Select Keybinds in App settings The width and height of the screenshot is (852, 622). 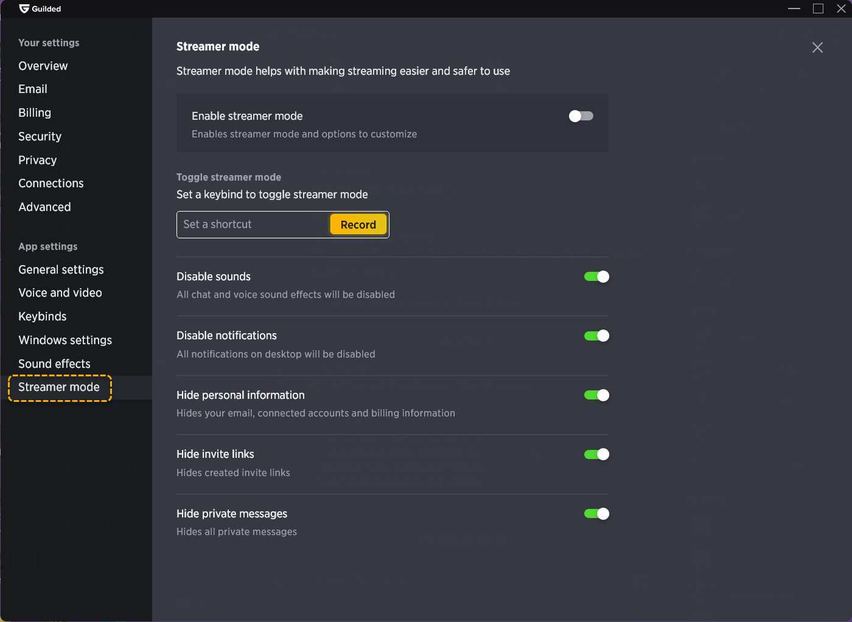coord(43,316)
